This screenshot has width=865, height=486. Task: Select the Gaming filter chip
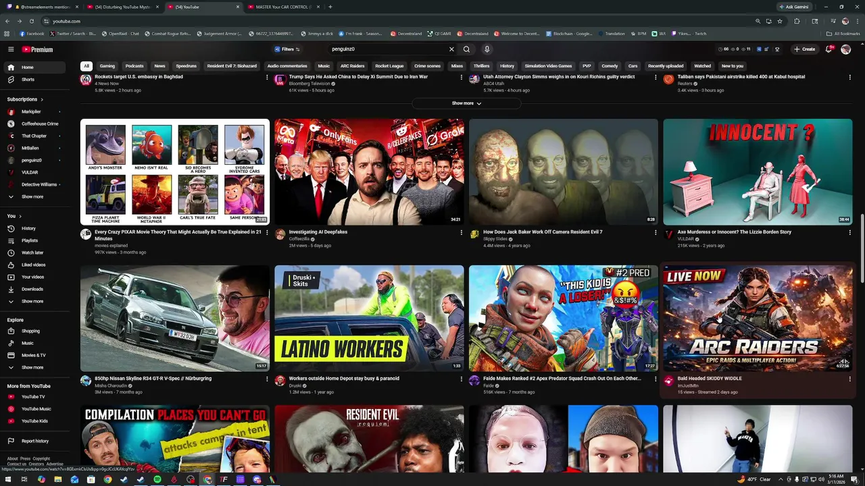pos(107,66)
